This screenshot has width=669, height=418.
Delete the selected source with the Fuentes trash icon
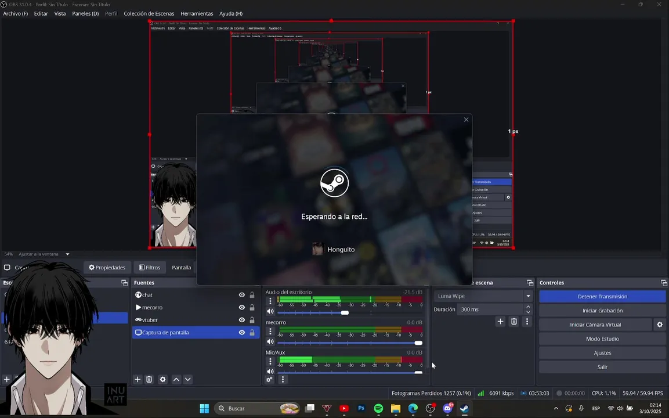click(x=149, y=379)
